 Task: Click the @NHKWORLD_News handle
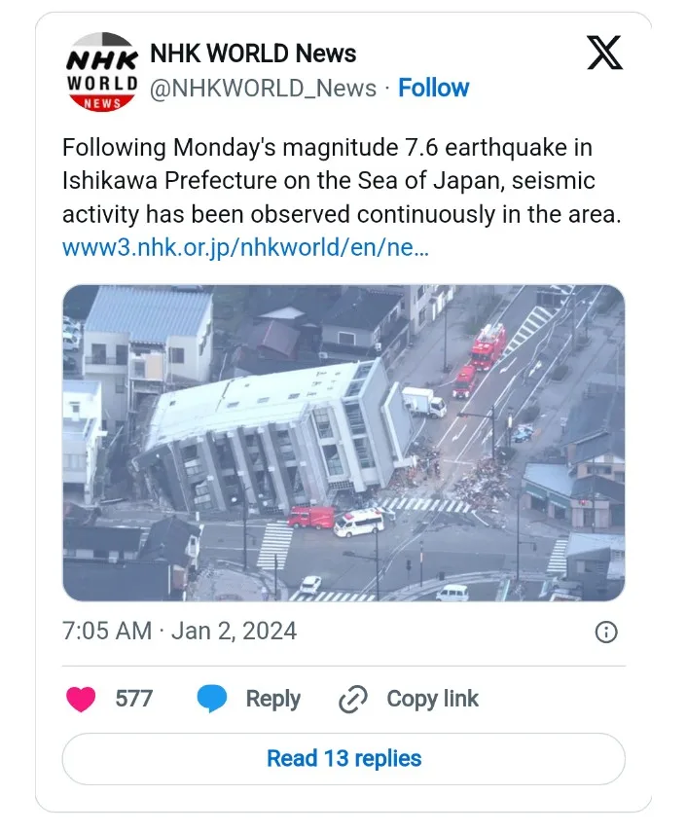[263, 89]
